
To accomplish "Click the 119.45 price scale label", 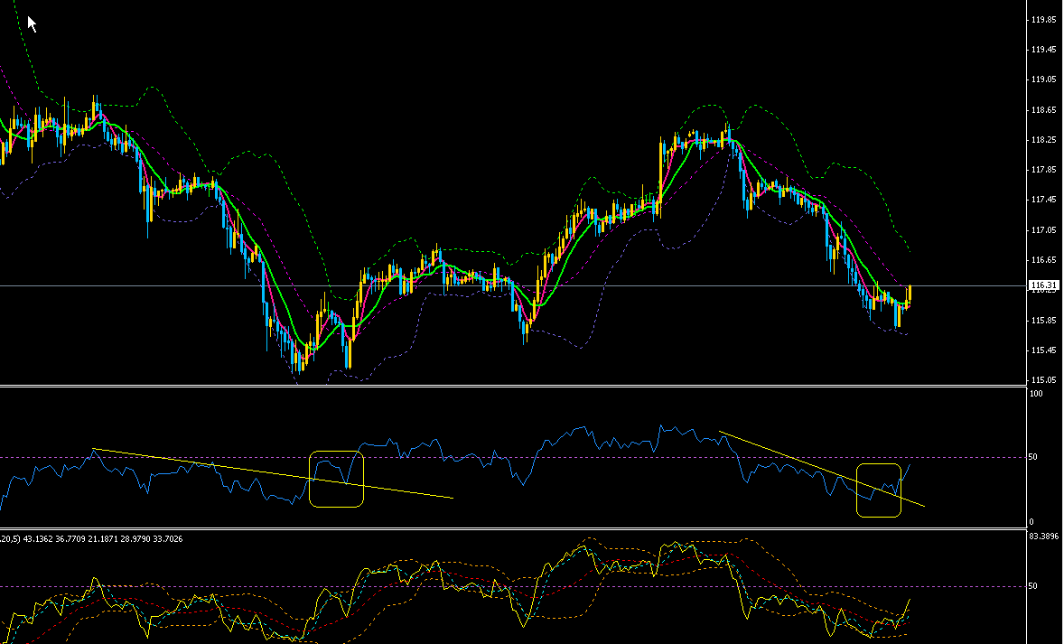I will pyautogui.click(x=1043, y=50).
